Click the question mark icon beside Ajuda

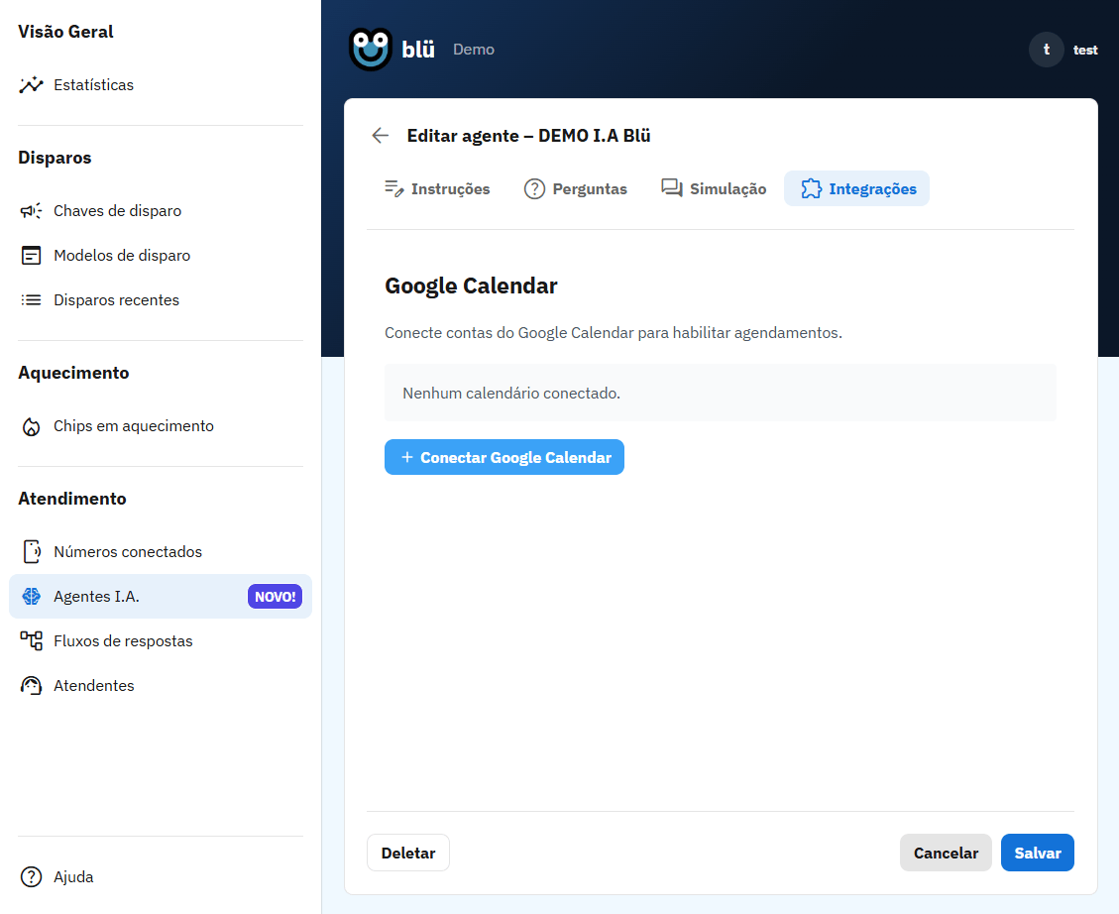pos(31,877)
